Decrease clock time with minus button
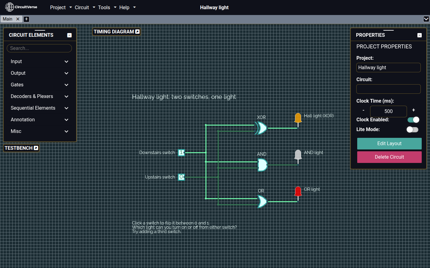Image resolution: width=430 pixels, height=268 pixels. click(363, 110)
